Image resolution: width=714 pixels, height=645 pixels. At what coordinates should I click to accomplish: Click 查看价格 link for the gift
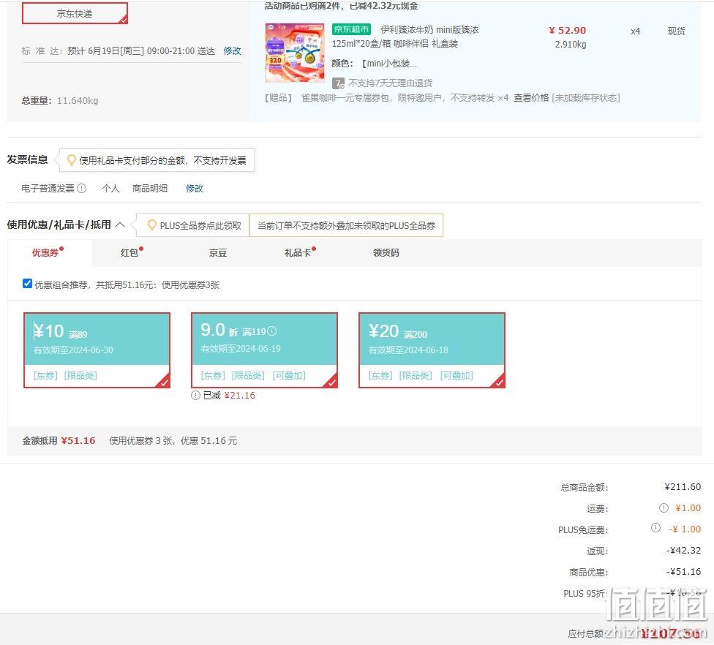pyautogui.click(x=531, y=98)
